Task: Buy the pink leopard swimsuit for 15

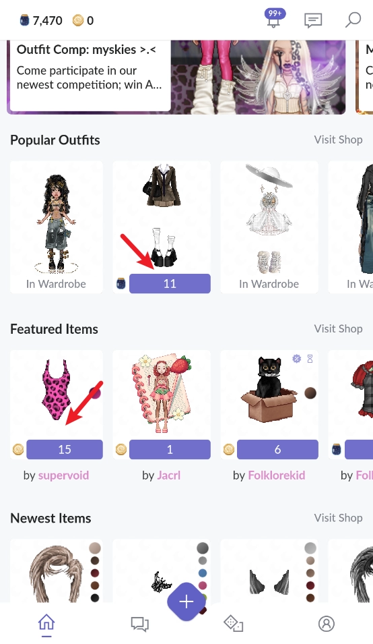Action: click(x=65, y=449)
